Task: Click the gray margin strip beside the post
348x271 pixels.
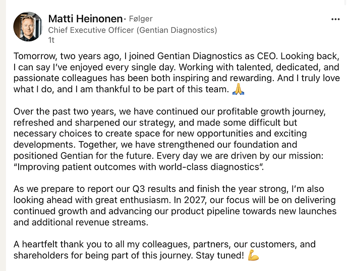Action: tap(3, 135)
